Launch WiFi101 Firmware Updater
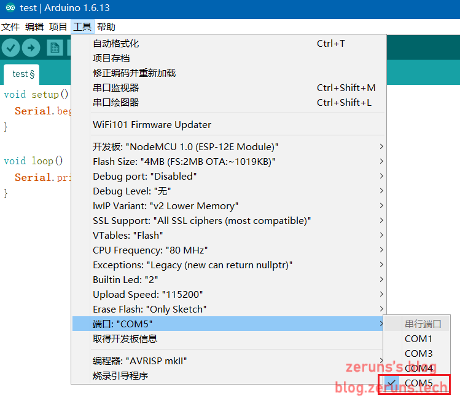The height and width of the screenshot is (403, 460). [x=152, y=124]
